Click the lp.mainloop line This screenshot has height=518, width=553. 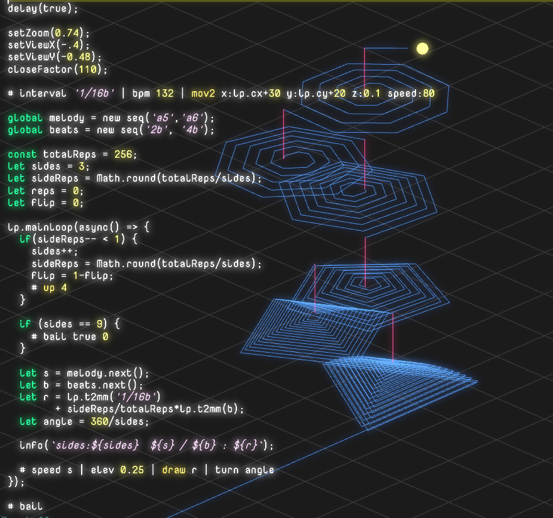(x=79, y=227)
